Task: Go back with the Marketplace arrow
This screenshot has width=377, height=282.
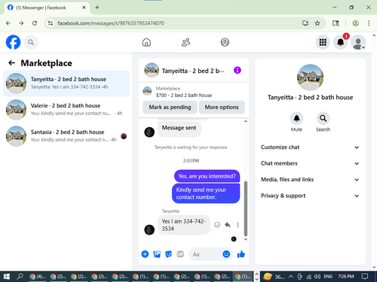Action: pos(12,62)
